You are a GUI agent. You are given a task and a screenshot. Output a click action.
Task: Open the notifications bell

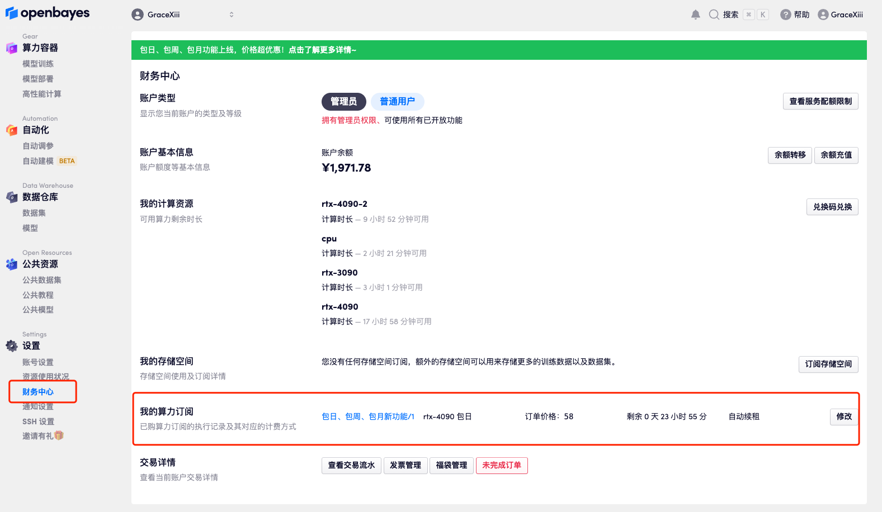click(x=695, y=15)
